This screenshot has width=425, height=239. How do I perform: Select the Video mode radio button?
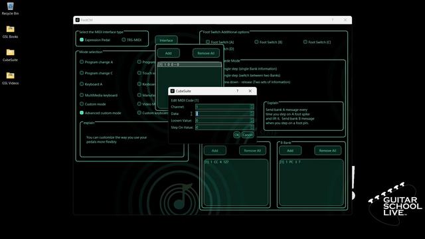click(x=139, y=104)
